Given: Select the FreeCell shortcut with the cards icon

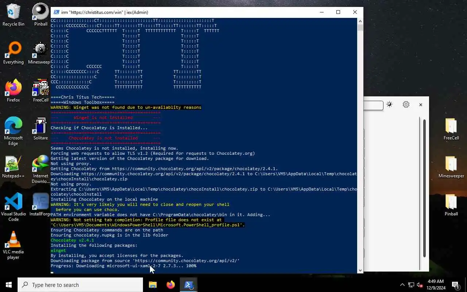Looking at the screenshot, I should tap(41, 91).
